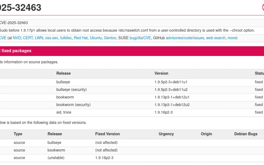The height and width of the screenshot is (165, 264).
Task: Click "bookworm" in the 1.9.13p3-1+deb12u1 row
Action: click(x=65, y=97)
